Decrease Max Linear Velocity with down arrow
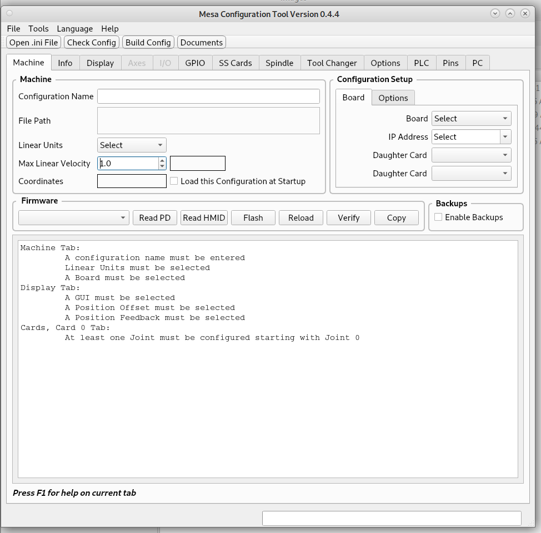541x533 pixels. (162, 166)
